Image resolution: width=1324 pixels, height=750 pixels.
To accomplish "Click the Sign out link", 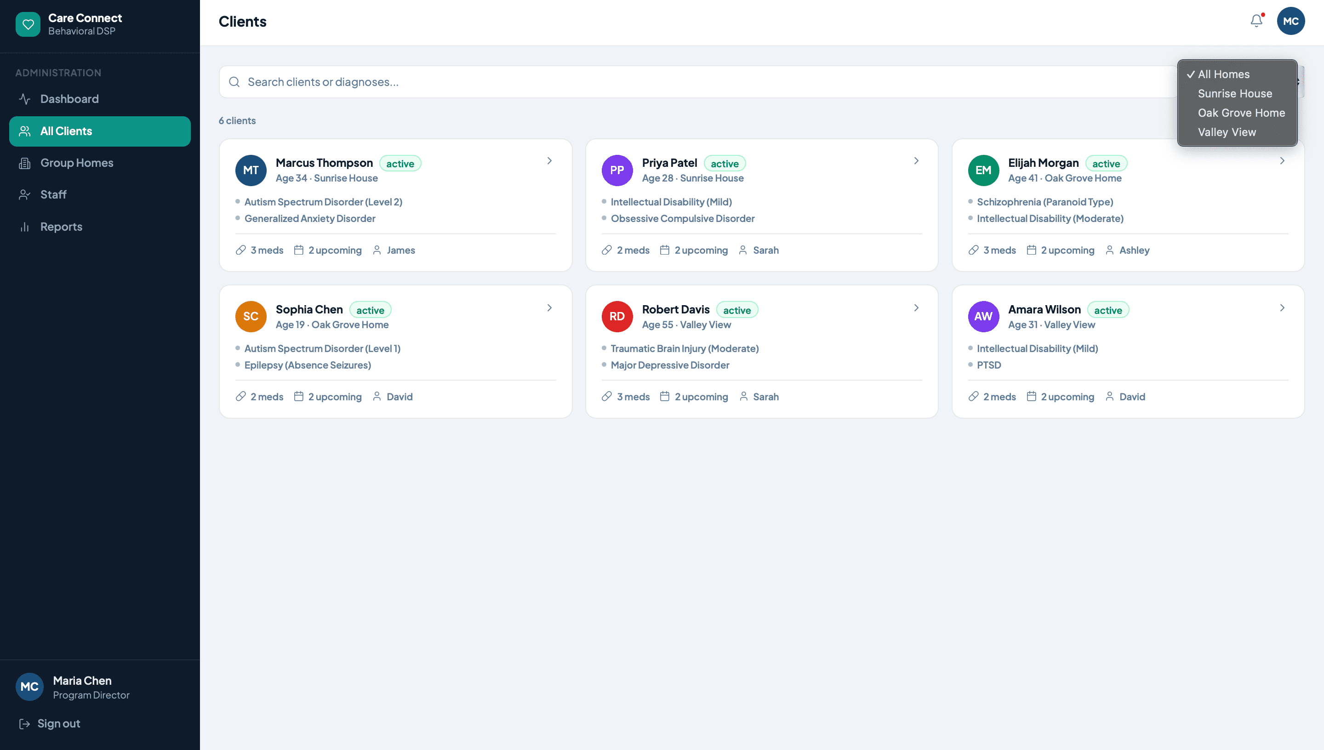I will (x=50, y=724).
